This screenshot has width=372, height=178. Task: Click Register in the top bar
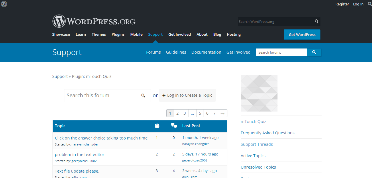342,4
